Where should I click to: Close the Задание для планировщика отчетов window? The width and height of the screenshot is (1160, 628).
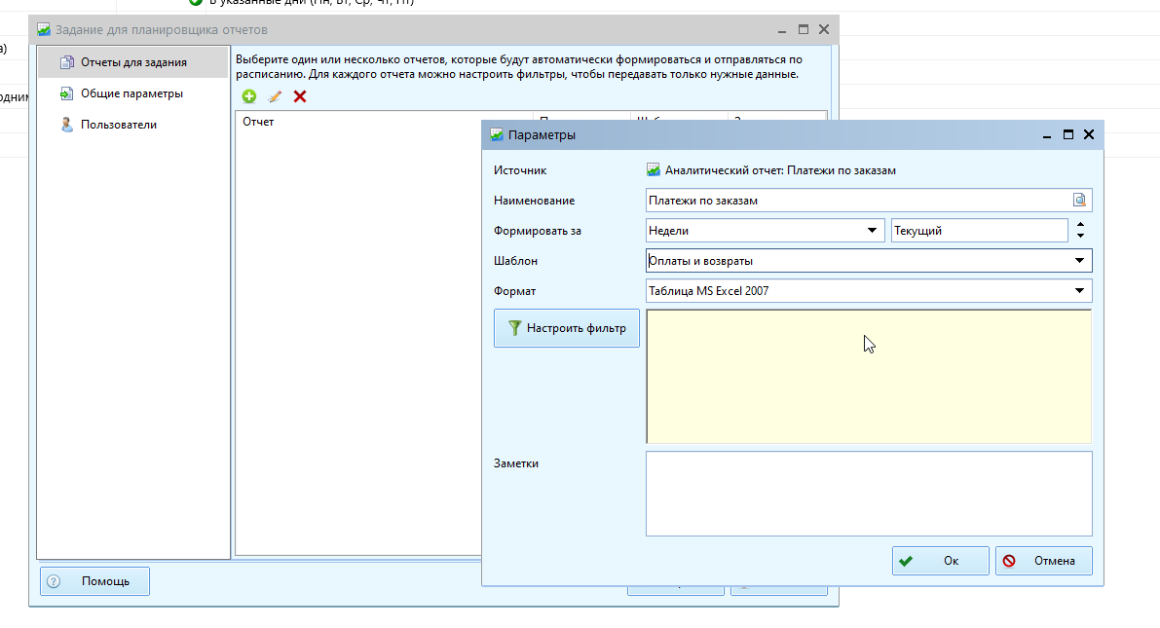click(824, 29)
